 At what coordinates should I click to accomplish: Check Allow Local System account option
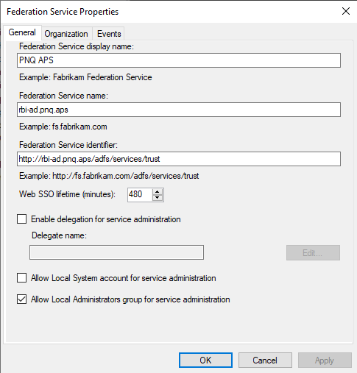coord(22,278)
